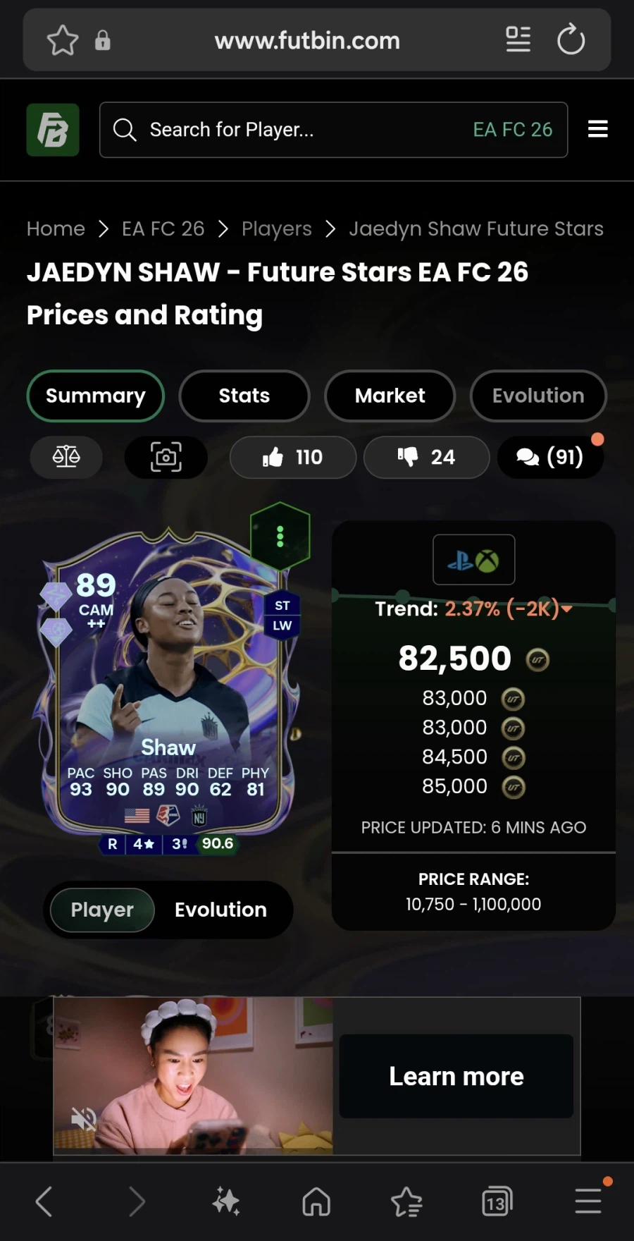634x1241 pixels.
Task: Open the hamburger site menu
Action: pyautogui.click(x=597, y=129)
